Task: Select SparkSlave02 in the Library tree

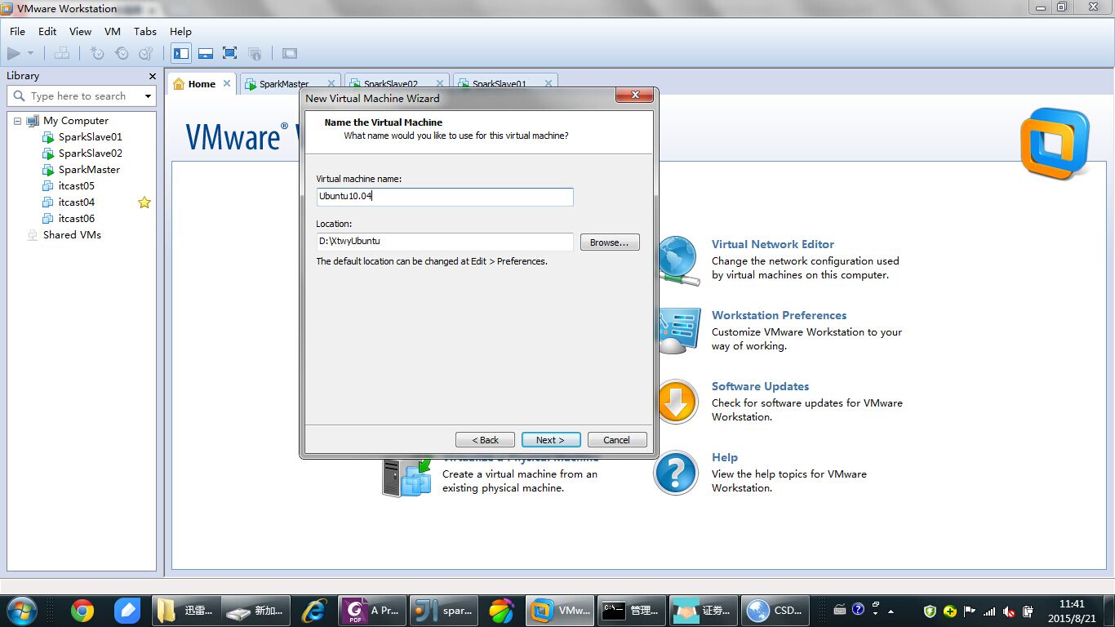Action: (90, 153)
